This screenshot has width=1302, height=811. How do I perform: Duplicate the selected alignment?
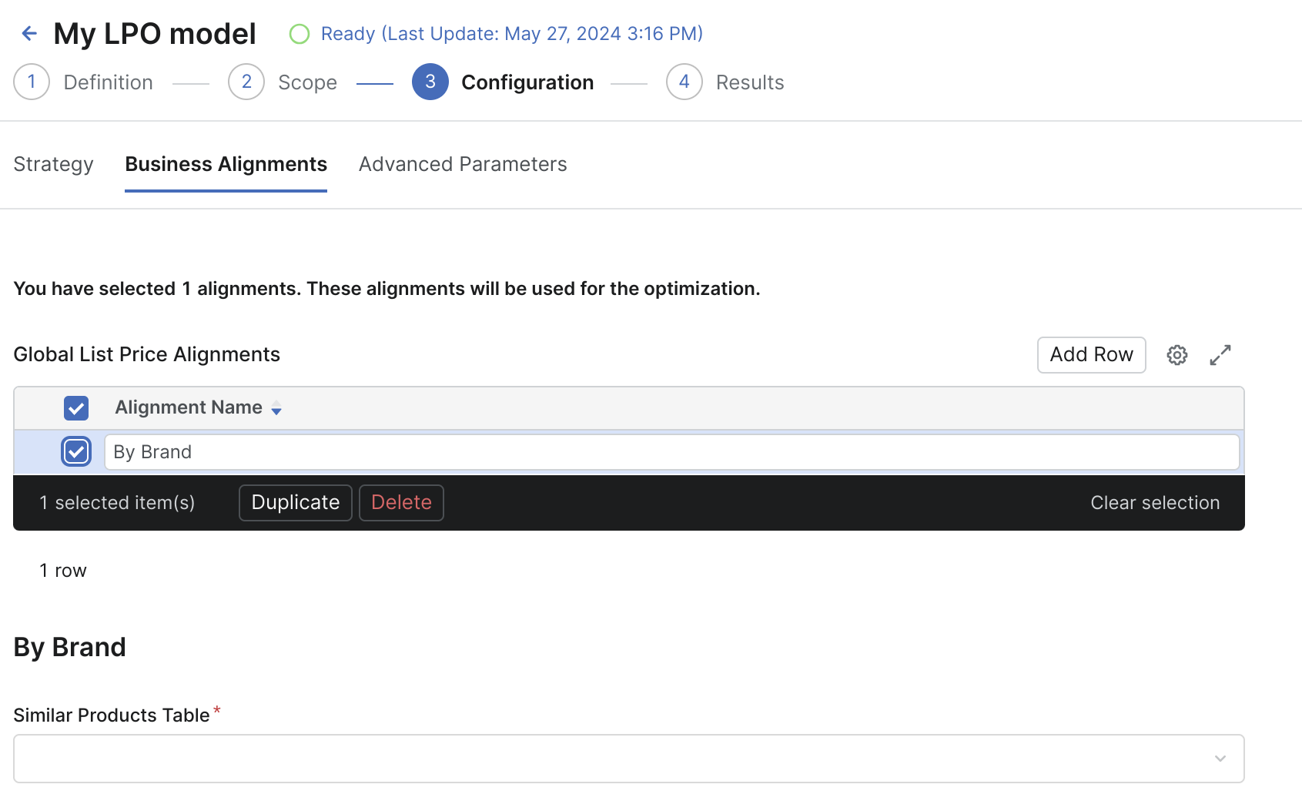296,503
